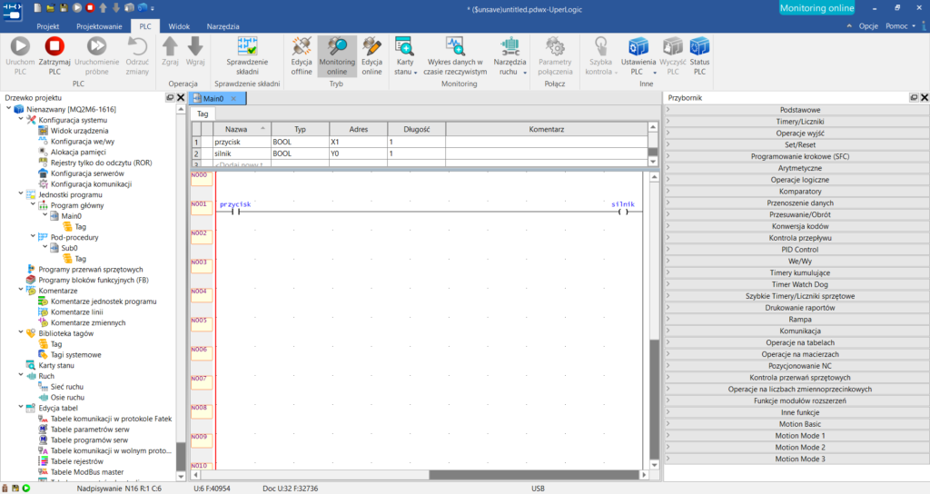Screen dimensions: 930x494
Task: Open Status PLC icon
Action: [699, 46]
